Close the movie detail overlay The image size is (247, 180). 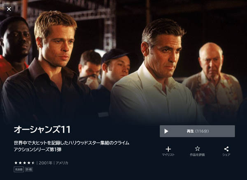(x=9, y=9)
